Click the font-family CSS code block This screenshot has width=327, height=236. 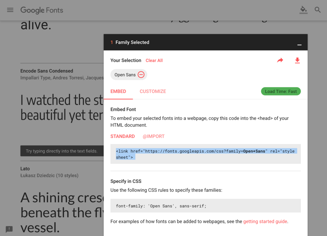(205, 206)
